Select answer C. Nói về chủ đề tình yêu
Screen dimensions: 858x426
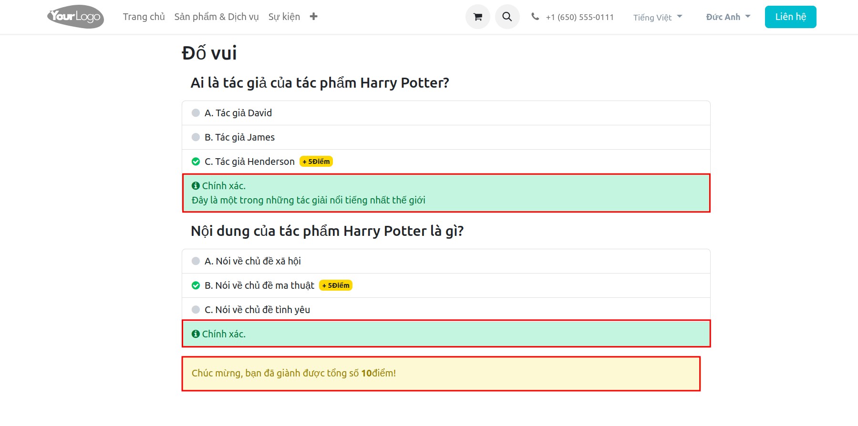446,310
